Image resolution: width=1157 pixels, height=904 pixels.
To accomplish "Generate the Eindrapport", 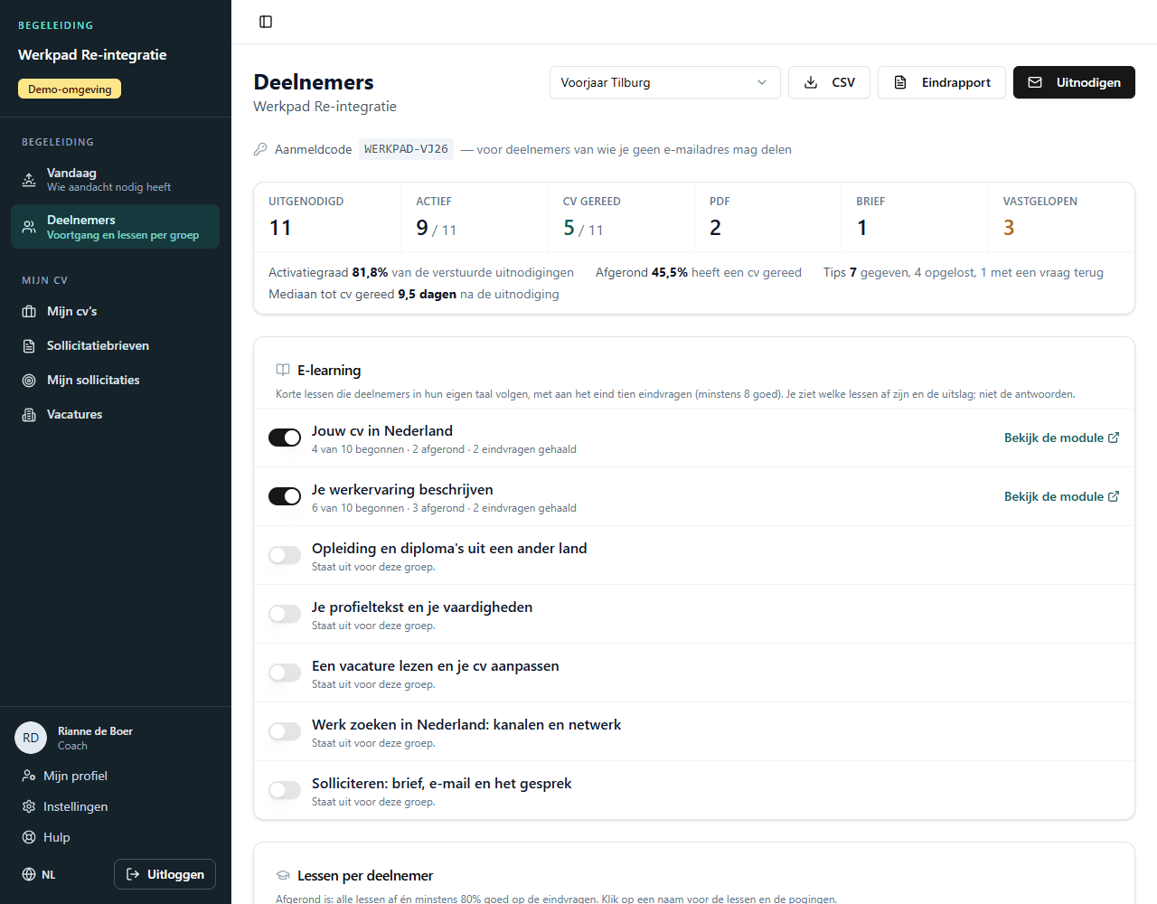I will 942,82.
